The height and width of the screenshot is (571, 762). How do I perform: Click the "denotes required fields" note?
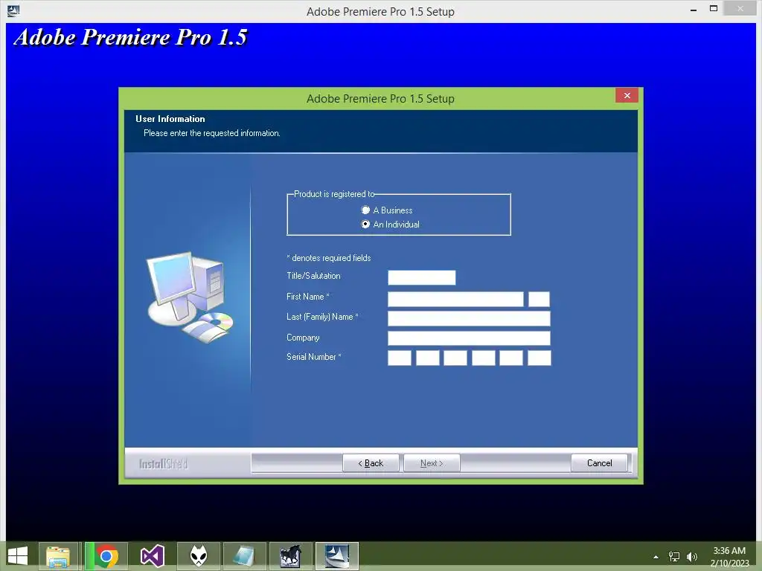click(328, 258)
